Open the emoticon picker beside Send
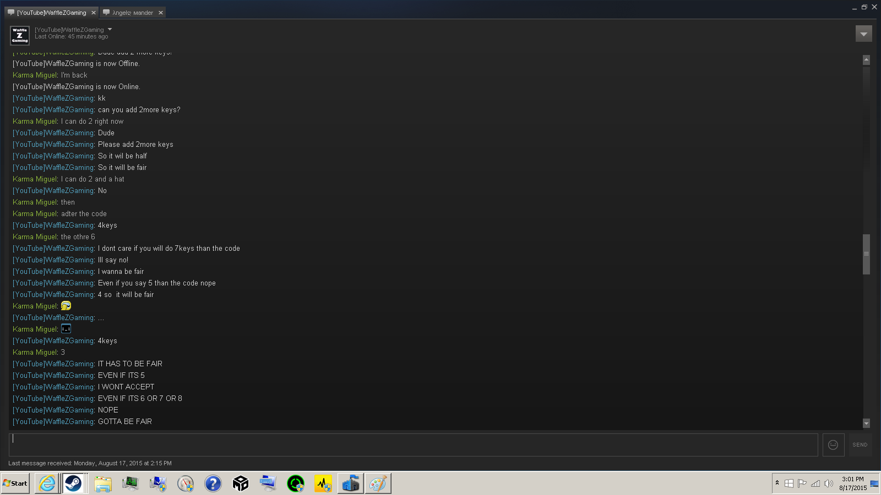 point(833,445)
